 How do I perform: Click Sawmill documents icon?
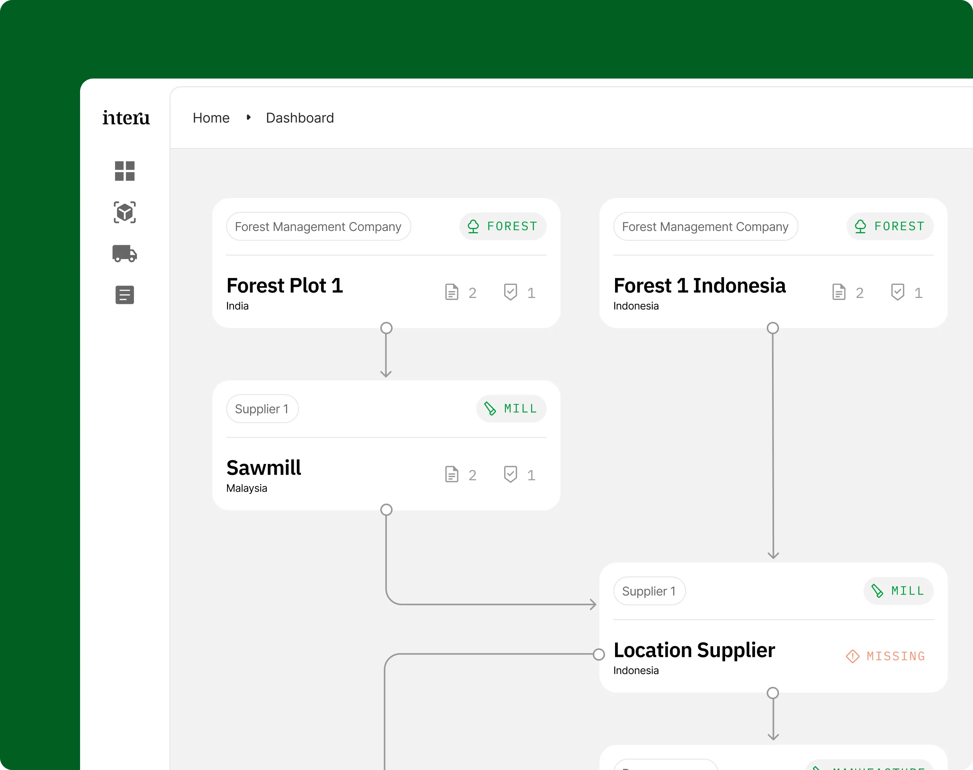[x=451, y=474]
